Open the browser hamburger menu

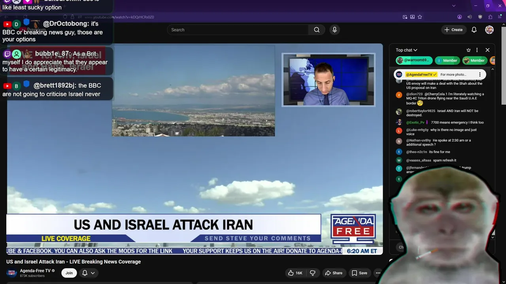click(x=500, y=17)
